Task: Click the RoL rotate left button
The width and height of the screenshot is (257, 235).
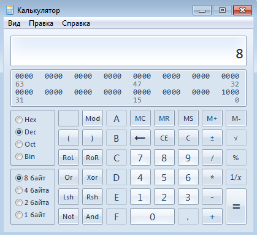Action: coord(69,158)
